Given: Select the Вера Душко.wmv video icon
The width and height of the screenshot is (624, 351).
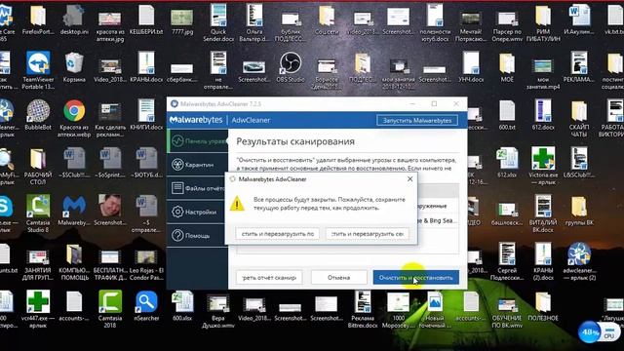Looking at the screenshot, I should click(x=218, y=312).
